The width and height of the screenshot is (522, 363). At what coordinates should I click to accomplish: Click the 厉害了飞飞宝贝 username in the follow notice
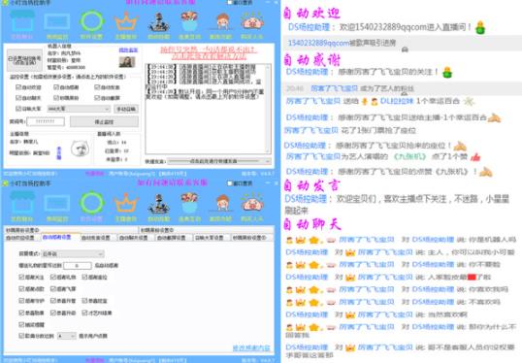coord(334,88)
